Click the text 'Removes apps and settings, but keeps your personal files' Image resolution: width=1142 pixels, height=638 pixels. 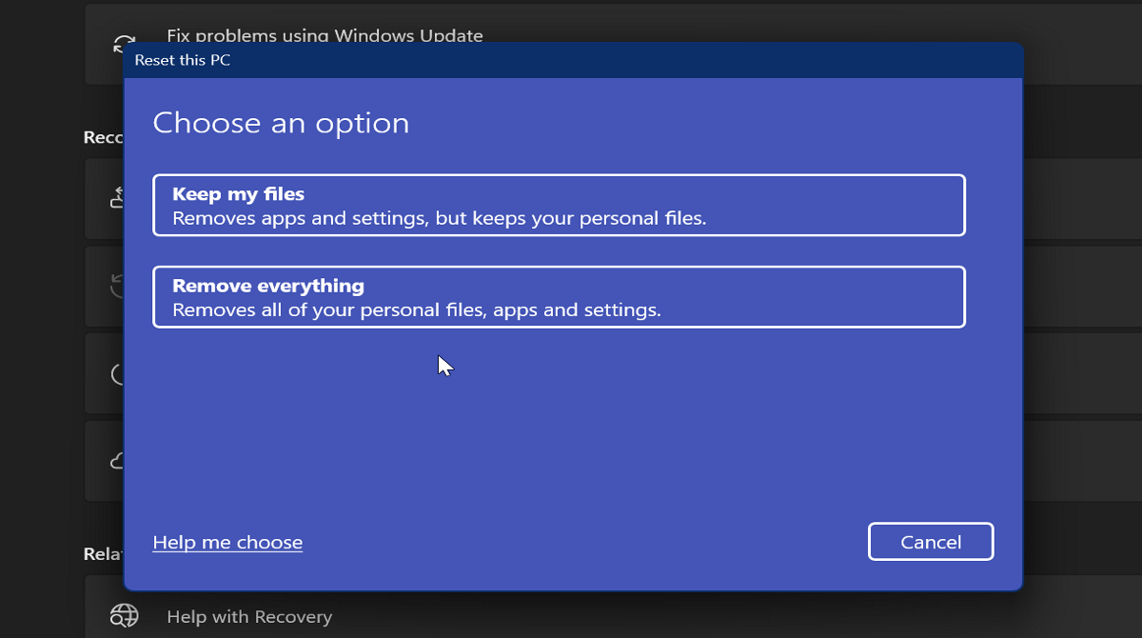(x=439, y=218)
